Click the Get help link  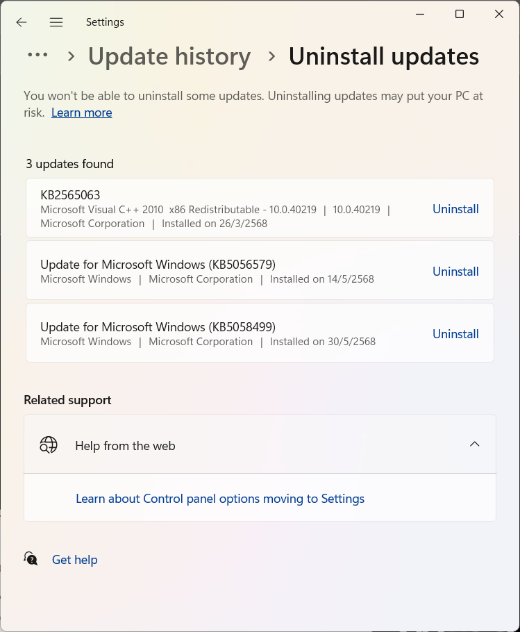[74, 560]
